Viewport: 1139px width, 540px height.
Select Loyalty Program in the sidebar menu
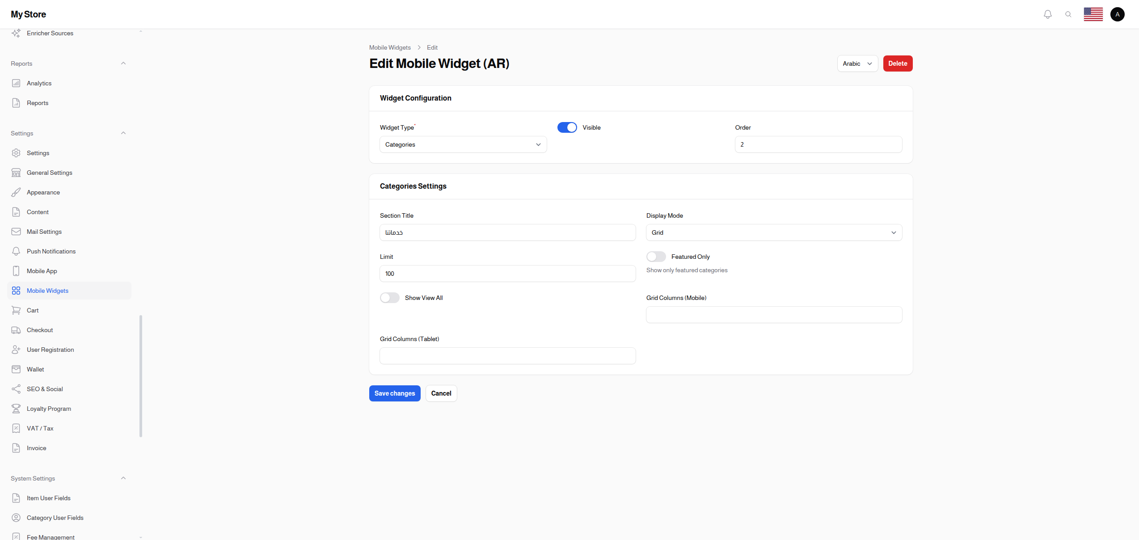tap(48, 409)
